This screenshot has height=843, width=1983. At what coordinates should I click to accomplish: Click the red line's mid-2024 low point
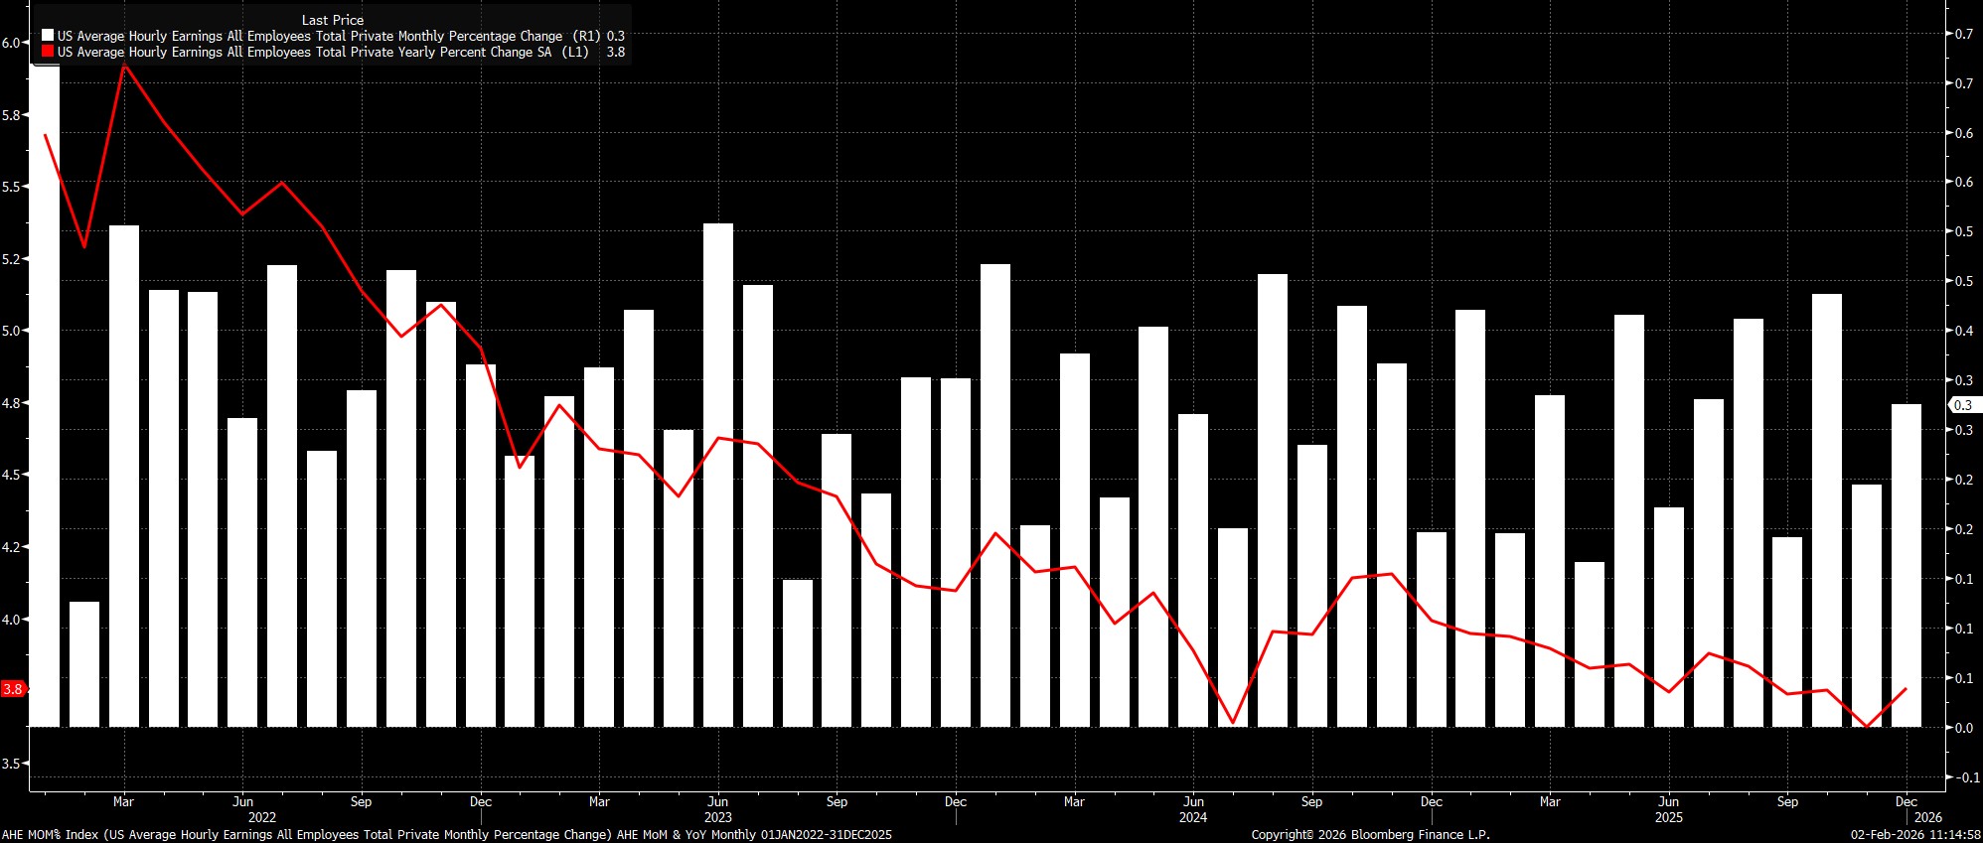point(1233,722)
